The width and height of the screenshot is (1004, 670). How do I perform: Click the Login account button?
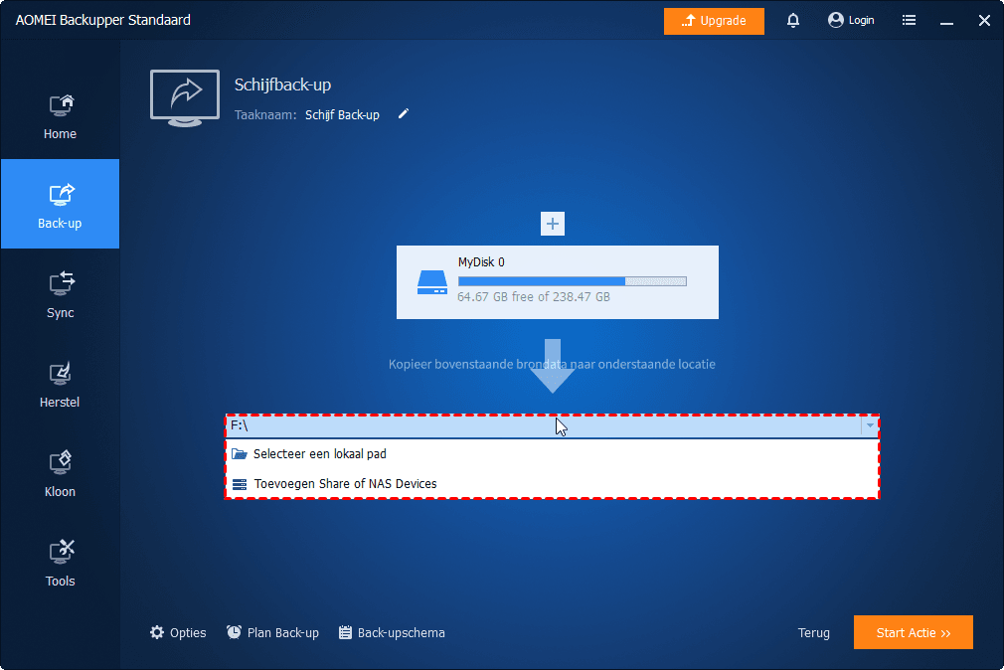click(x=851, y=21)
